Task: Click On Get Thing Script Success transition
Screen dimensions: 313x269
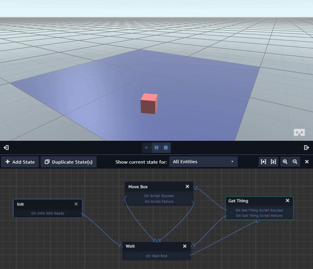Action: (x=259, y=210)
